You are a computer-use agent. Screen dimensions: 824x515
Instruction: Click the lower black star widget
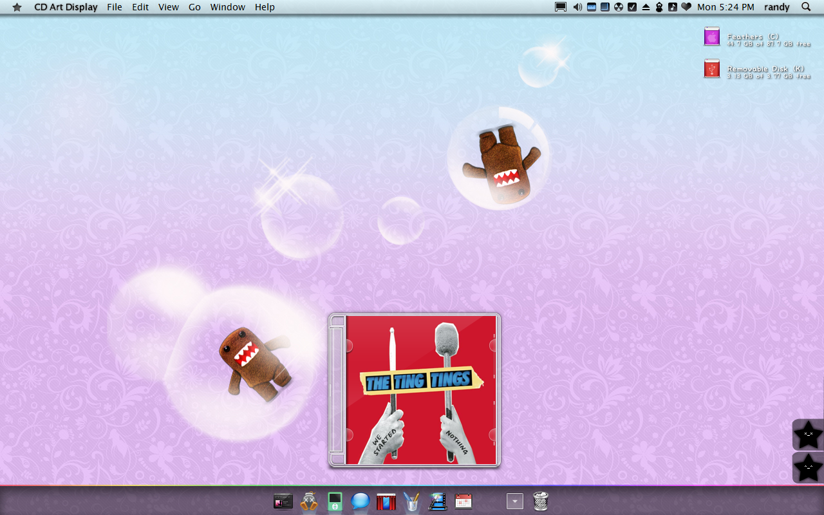[x=808, y=467]
